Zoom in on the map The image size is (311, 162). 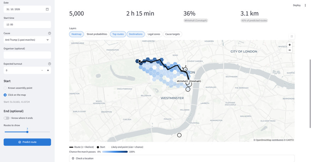point(289,45)
